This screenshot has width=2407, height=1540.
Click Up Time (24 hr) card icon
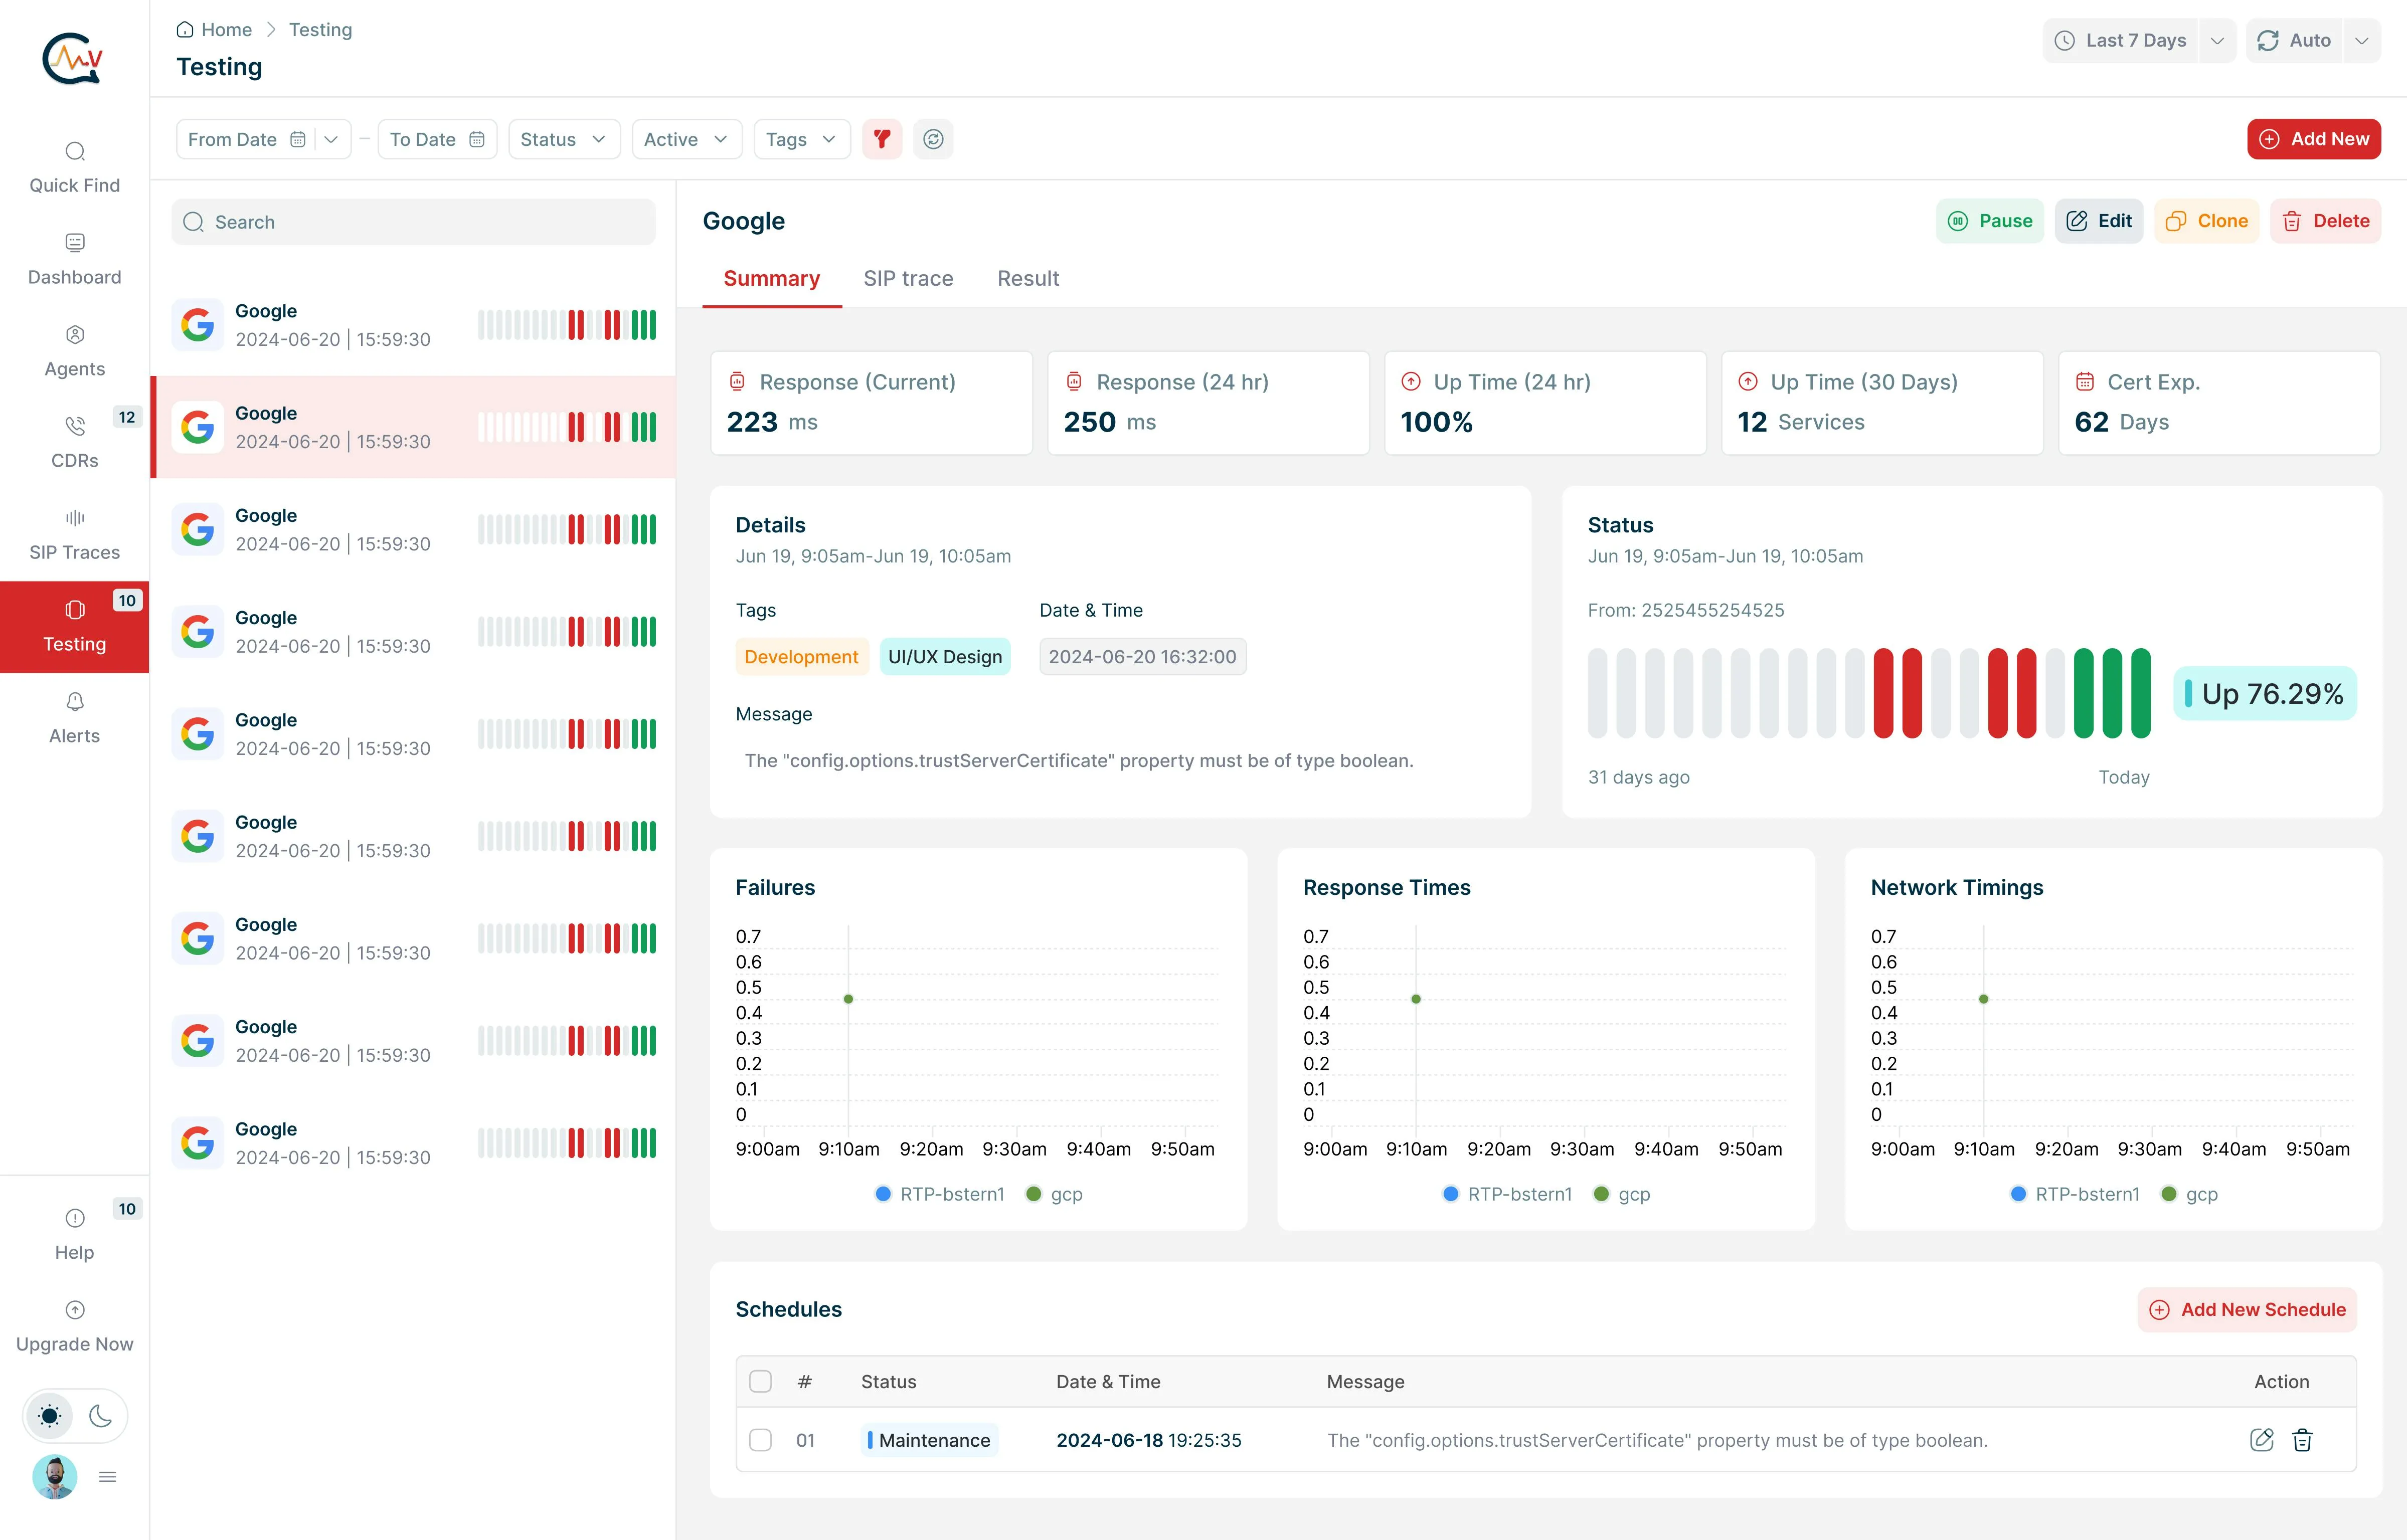pos(1411,381)
